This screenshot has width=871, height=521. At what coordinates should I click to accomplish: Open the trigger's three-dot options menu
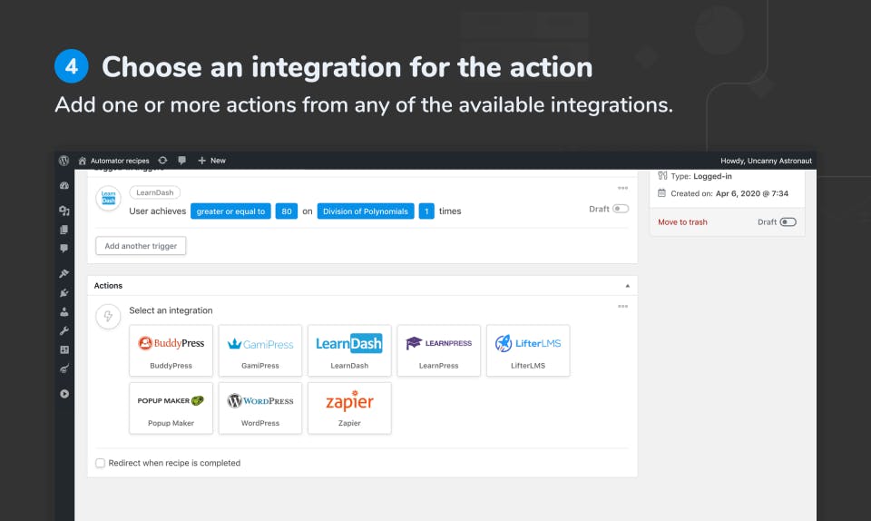click(x=622, y=188)
